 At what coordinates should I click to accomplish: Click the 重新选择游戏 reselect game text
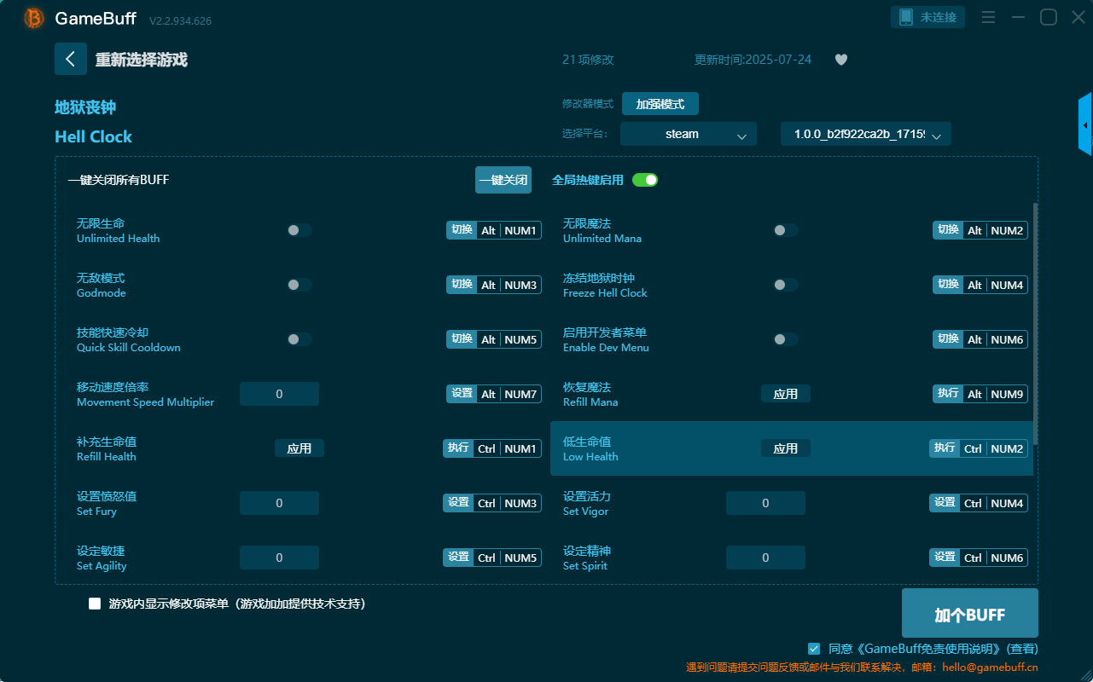pyautogui.click(x=142, y=60)
